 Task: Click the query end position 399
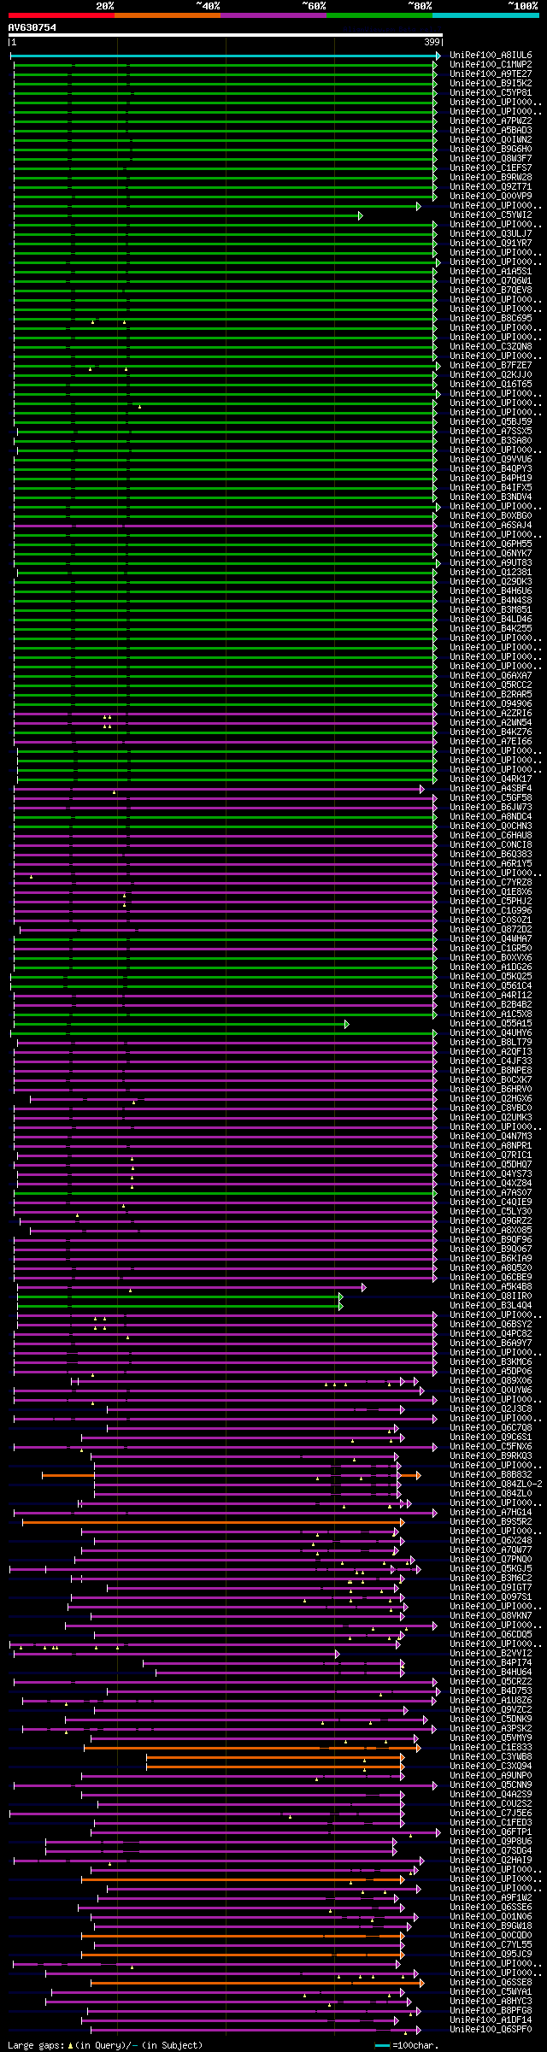(x=432, y=42)
